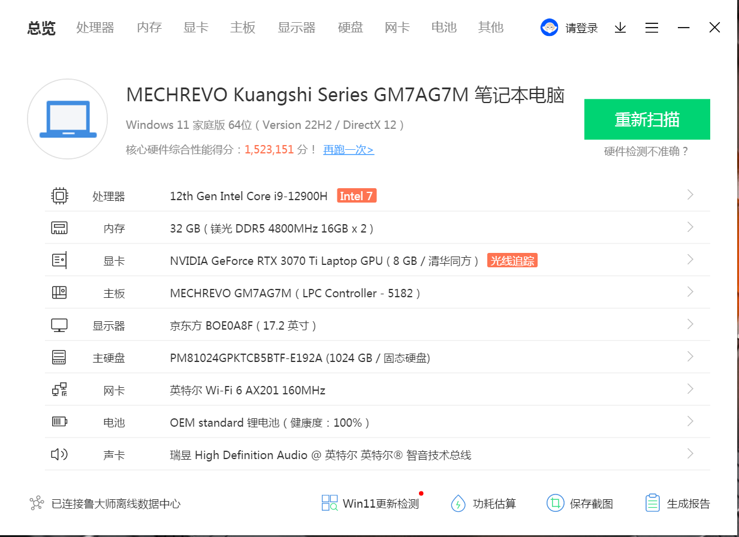The width and height of the screenshot is (739, 537).
Task: Expand the 显卡 row chevron
Action: tap(690, 260)
